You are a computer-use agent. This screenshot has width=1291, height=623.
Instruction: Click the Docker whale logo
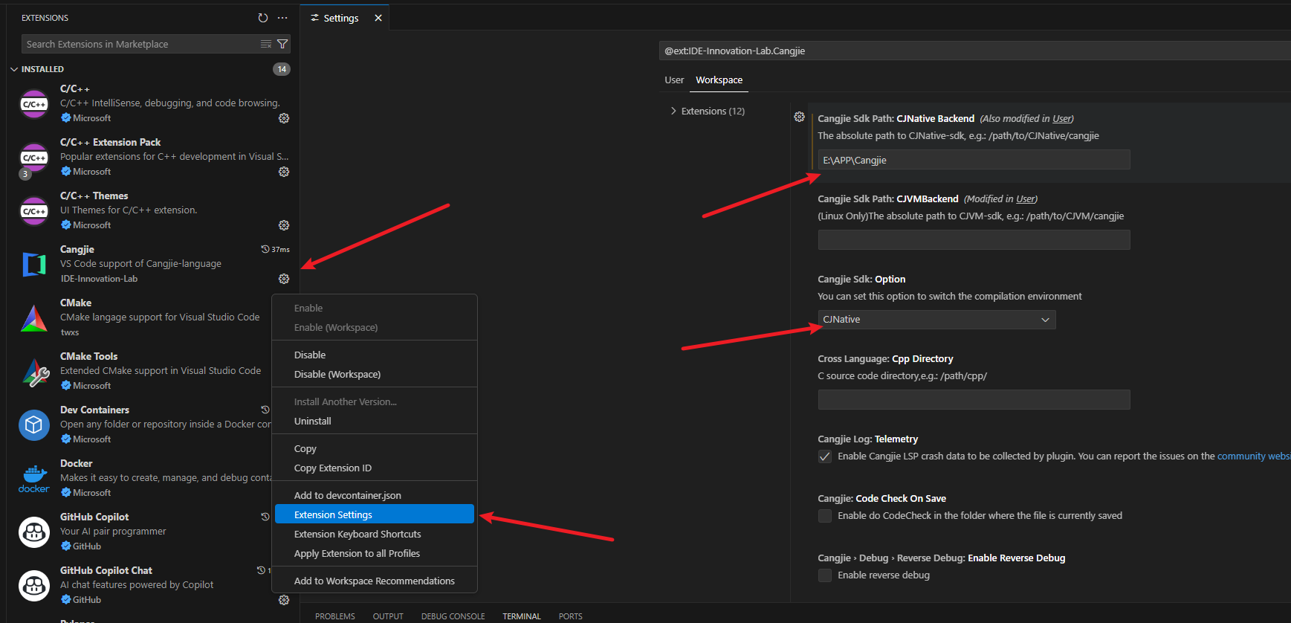34,479
